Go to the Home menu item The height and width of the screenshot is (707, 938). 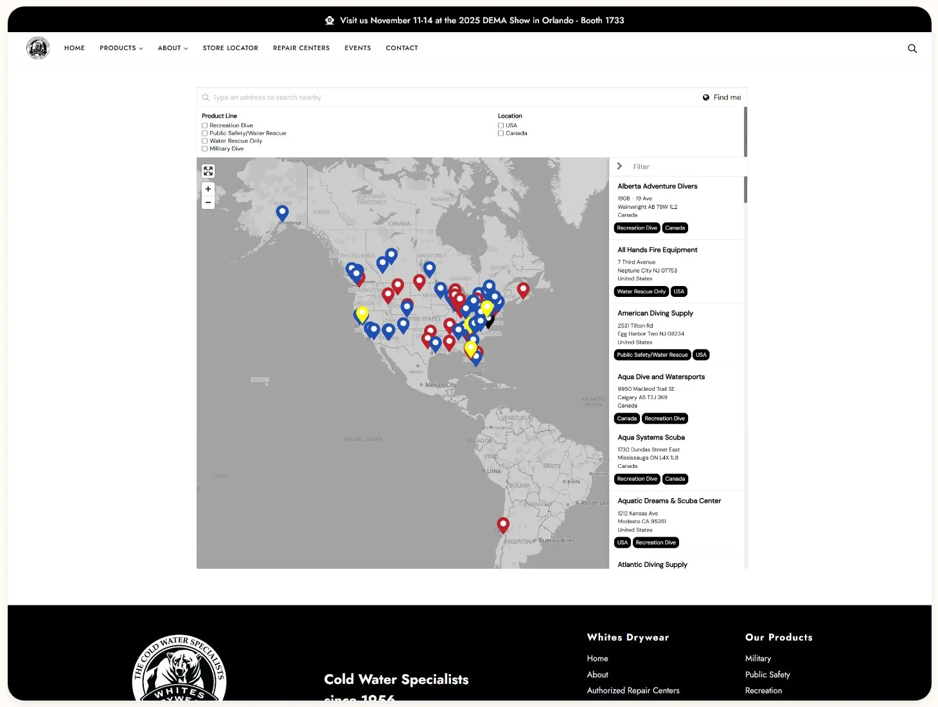coord(75,48)
